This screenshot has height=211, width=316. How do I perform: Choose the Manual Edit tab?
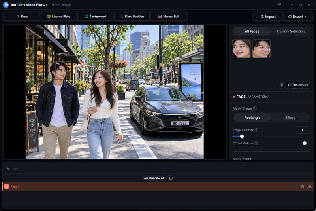(169, 17)
